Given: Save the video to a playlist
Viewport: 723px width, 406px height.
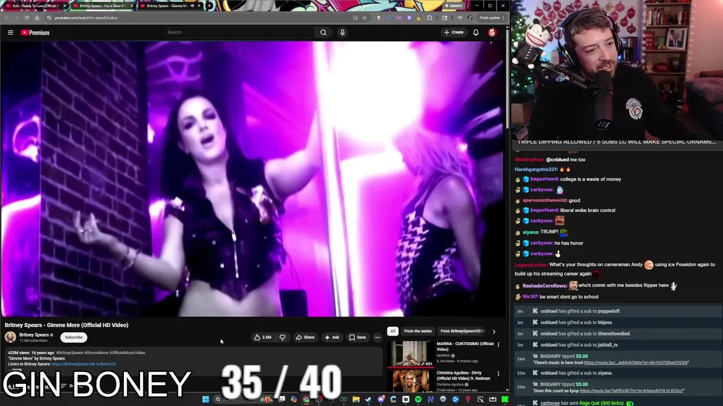Looking at the screenshot, I should click(x=358, y=337).
